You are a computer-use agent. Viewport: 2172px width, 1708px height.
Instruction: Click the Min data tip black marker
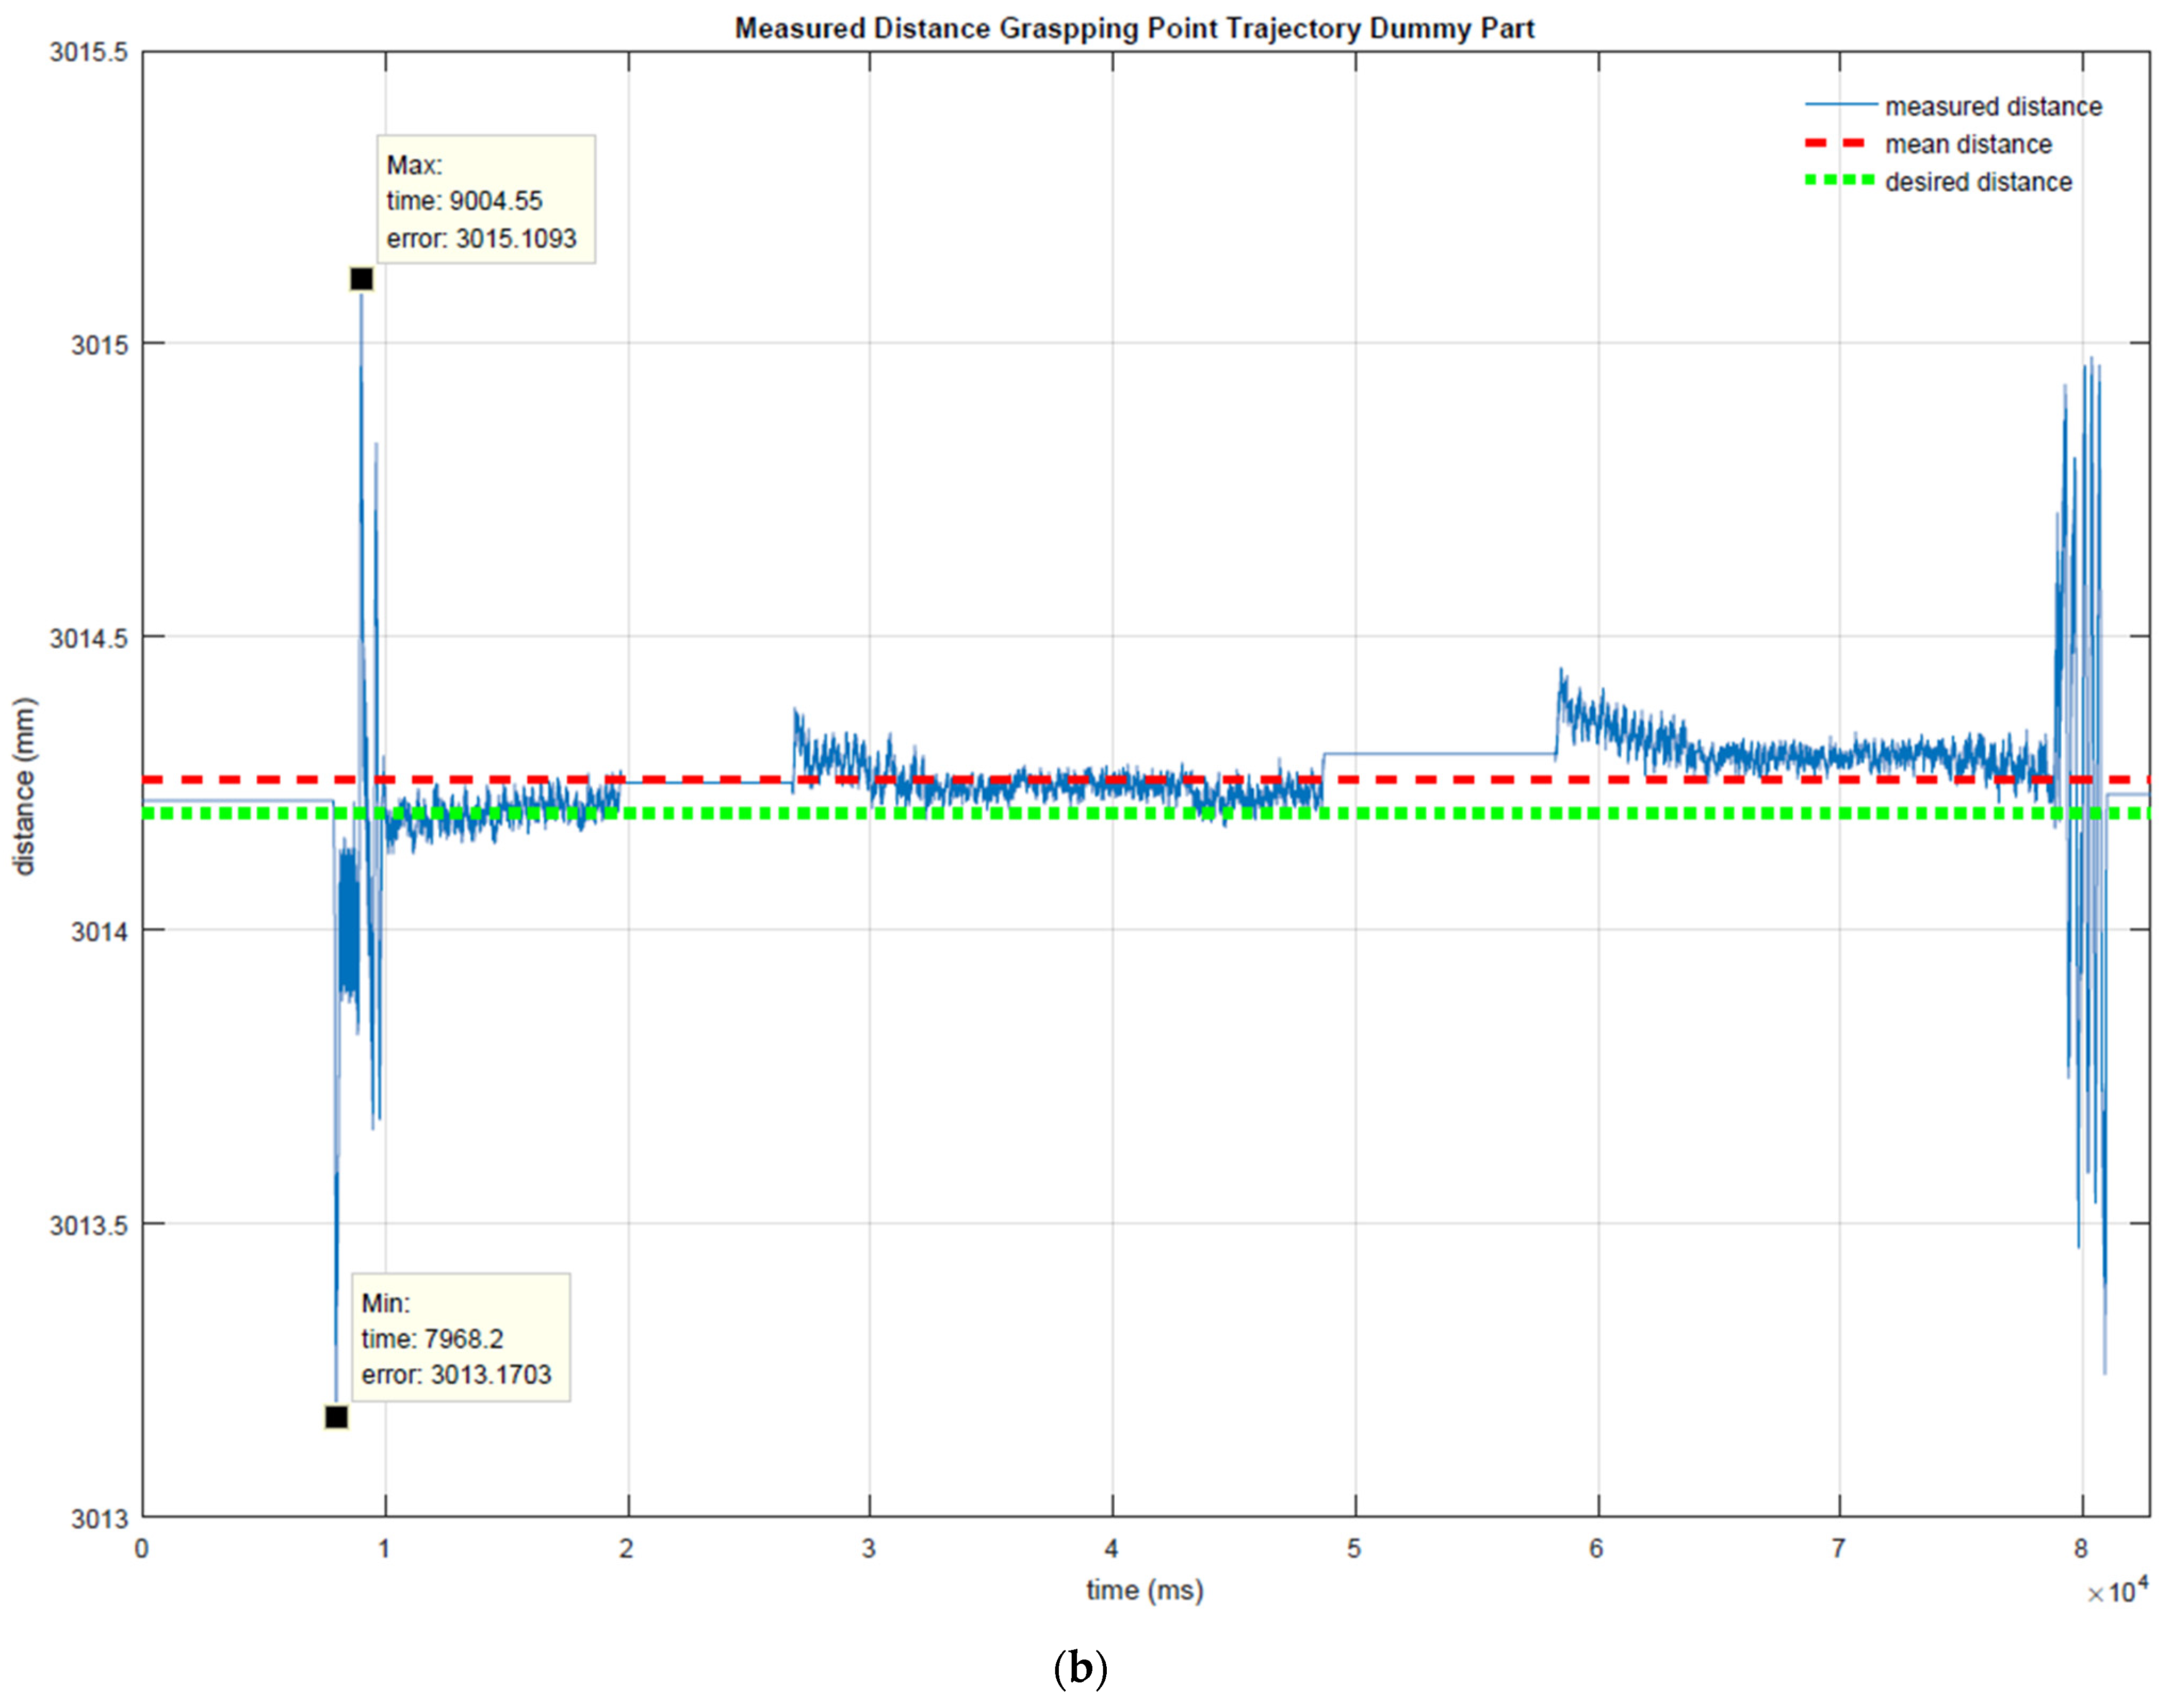(336, 1417)
